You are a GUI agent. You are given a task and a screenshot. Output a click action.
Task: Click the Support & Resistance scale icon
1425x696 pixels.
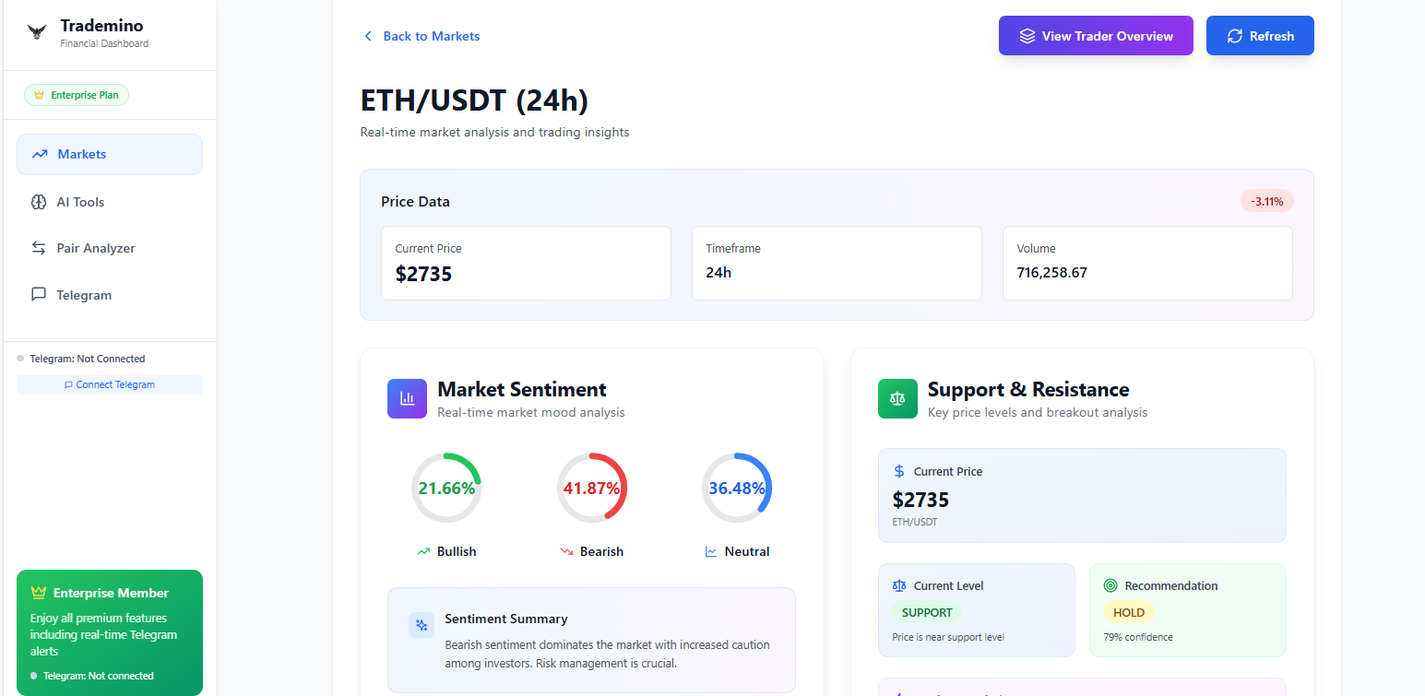pos(897,398)
